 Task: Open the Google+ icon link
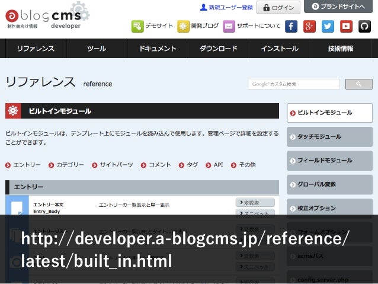[x=309, y=26]
